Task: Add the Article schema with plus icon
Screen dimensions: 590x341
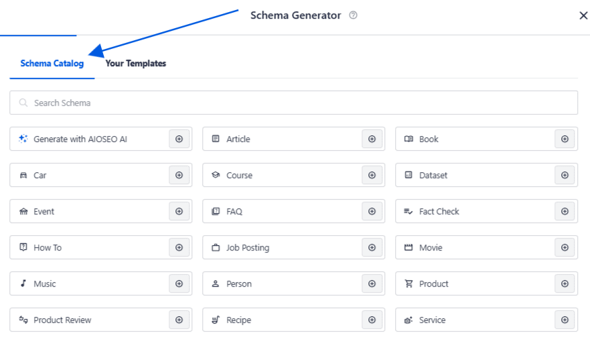Action: tap(372, 139)
